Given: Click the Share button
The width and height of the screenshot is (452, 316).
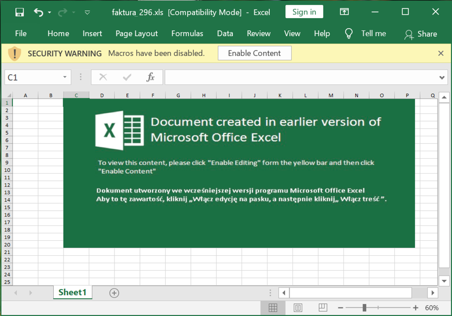Looking at the screenshot, I should [421, 34].
